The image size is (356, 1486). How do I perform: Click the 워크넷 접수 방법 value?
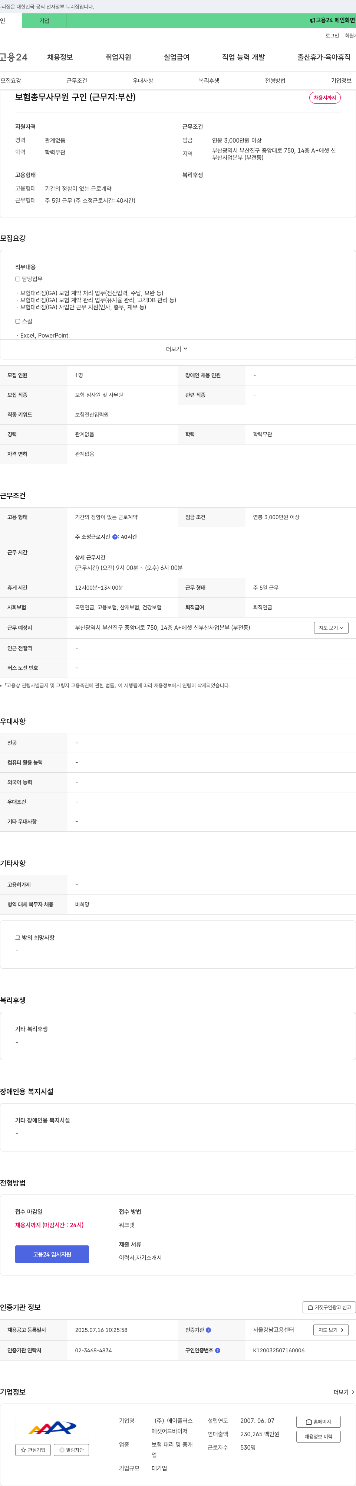tap(127, 1225)
